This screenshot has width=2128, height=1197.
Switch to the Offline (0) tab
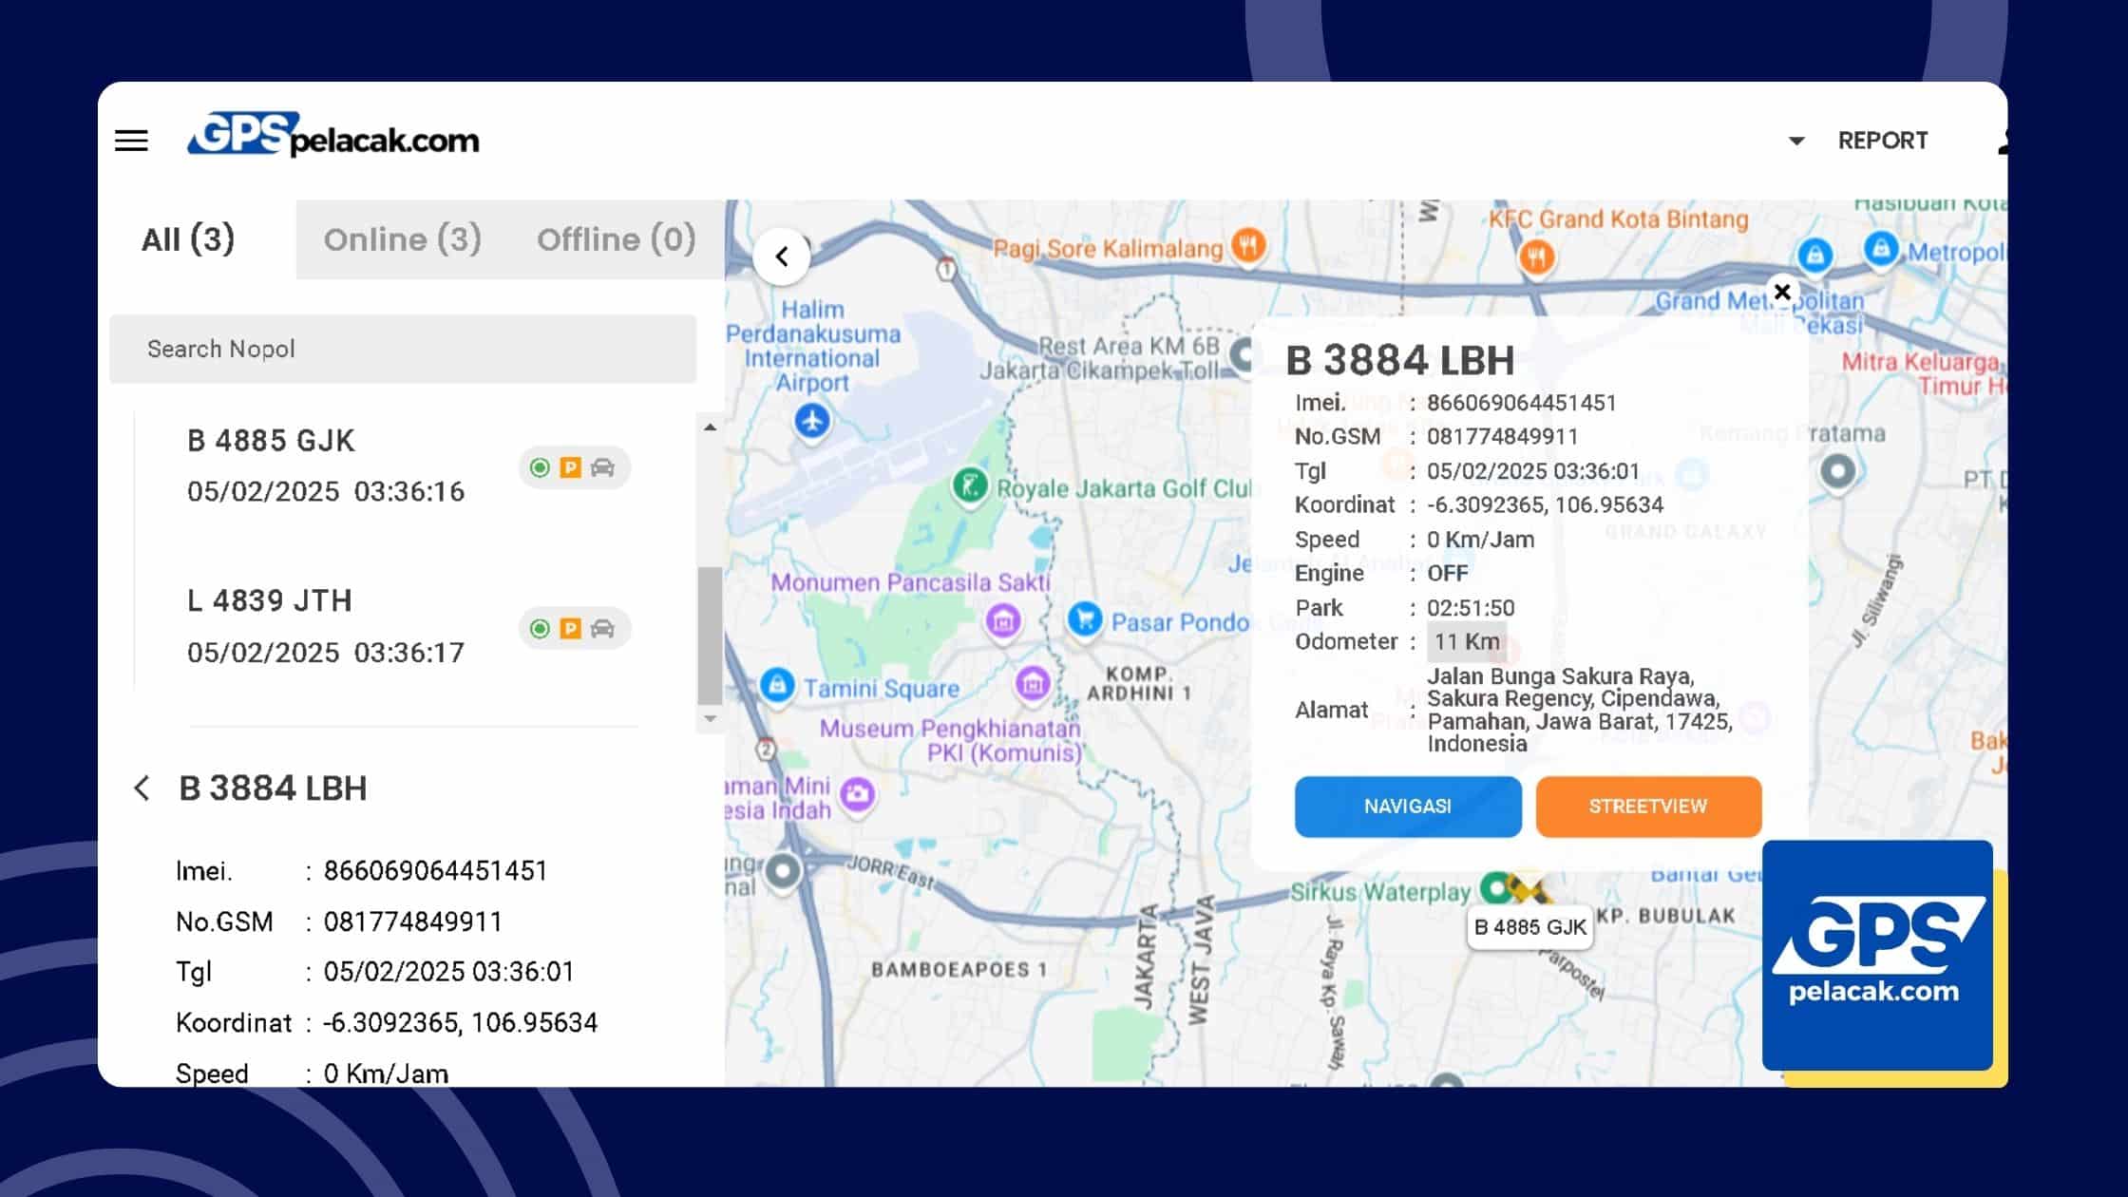616,239
